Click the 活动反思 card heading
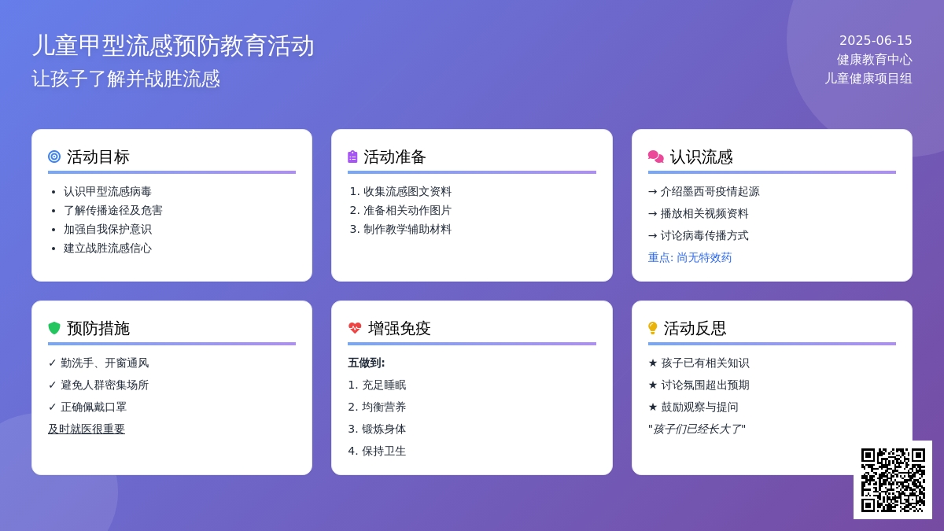Viewport: 944px width, 531px height. coord(695,328)
